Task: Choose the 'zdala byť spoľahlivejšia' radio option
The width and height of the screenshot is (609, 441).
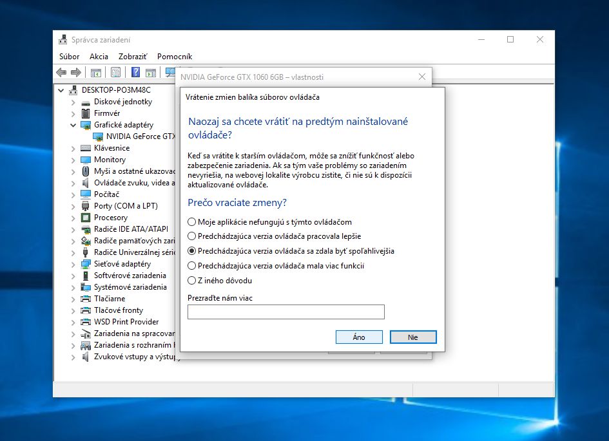Action: (291, 251)
